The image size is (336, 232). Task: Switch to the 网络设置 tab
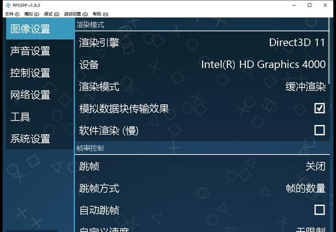(40, 95)
